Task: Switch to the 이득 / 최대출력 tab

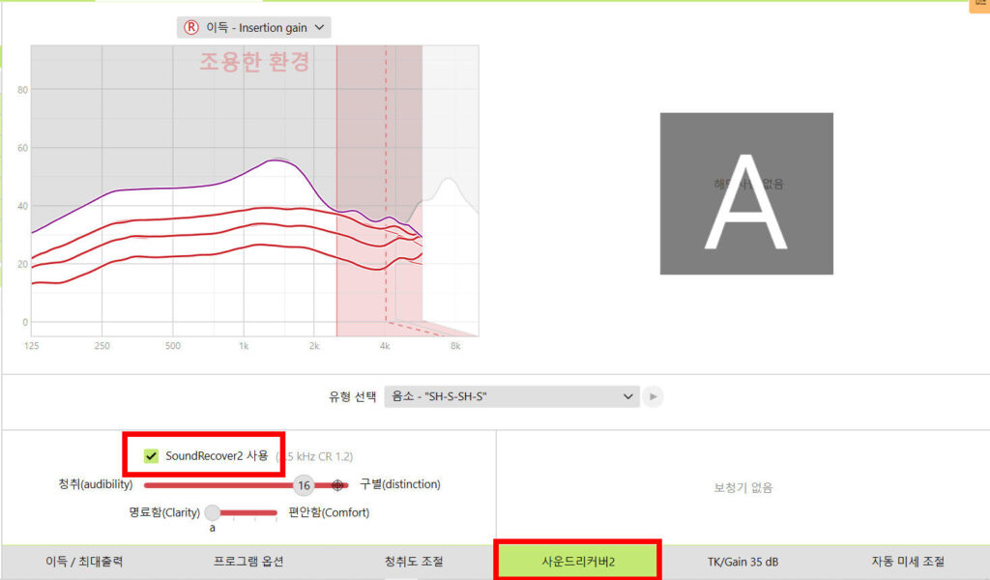Action: click(84, 561)
